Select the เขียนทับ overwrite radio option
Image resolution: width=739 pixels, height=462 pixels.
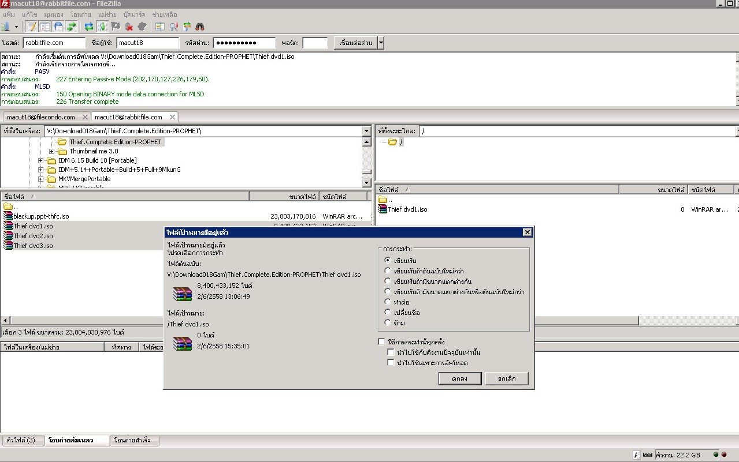tap(388, 260)
